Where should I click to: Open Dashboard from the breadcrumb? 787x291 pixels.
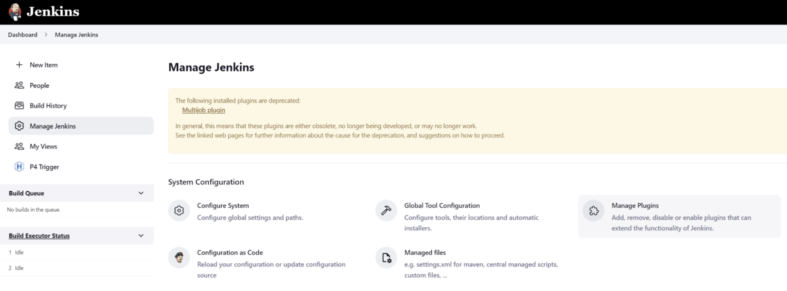pyautogui.click(x=23, y=35)
